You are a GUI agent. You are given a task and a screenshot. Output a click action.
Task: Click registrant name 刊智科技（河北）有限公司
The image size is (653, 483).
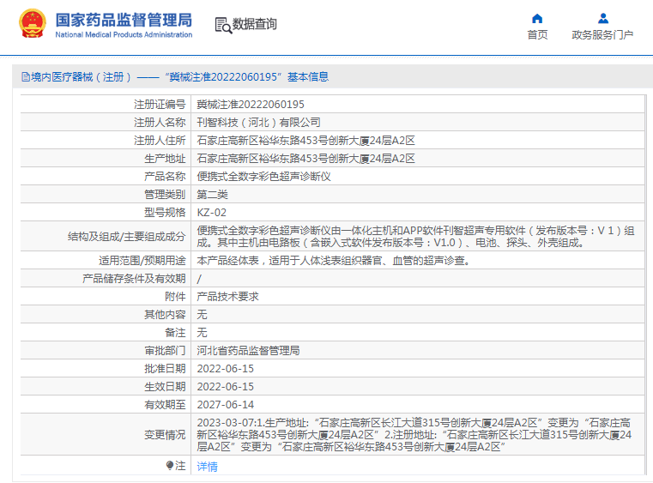point(258,123)
